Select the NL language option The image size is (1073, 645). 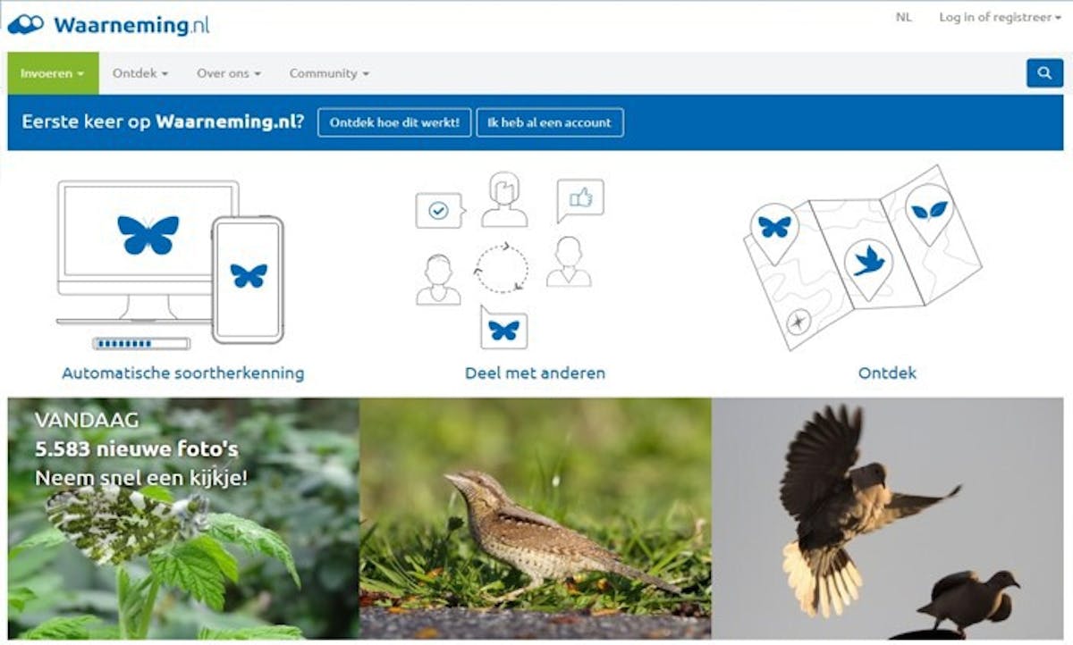[x=904, y=17]
